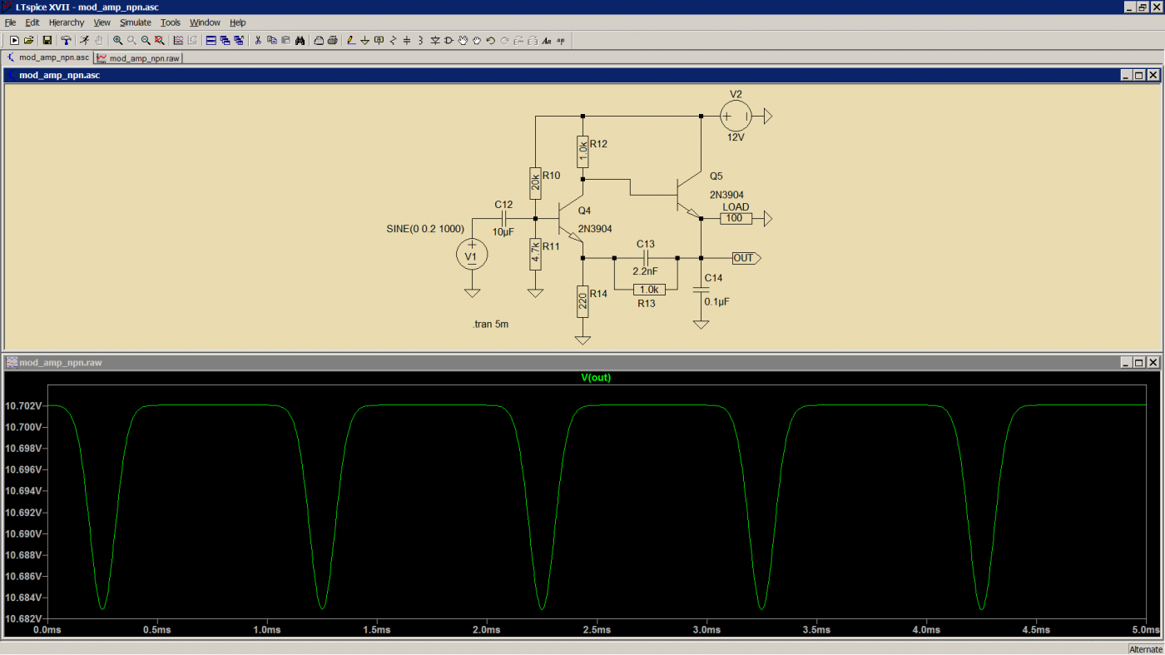This screenshot has height=655, width=1165.
Task: Open the Tools menu
Action: coord(171,22)
